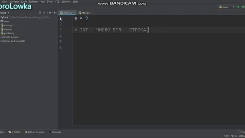
Task: Hide the Project panel
Action: click(x=55, y=13)
